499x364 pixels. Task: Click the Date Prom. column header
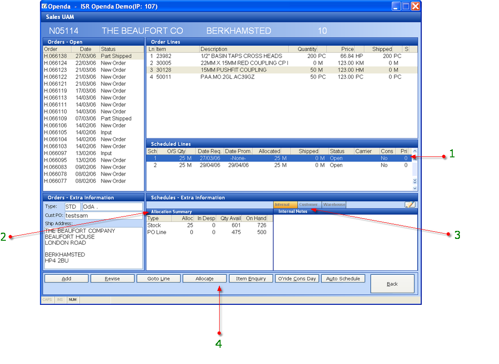(238, 151)
